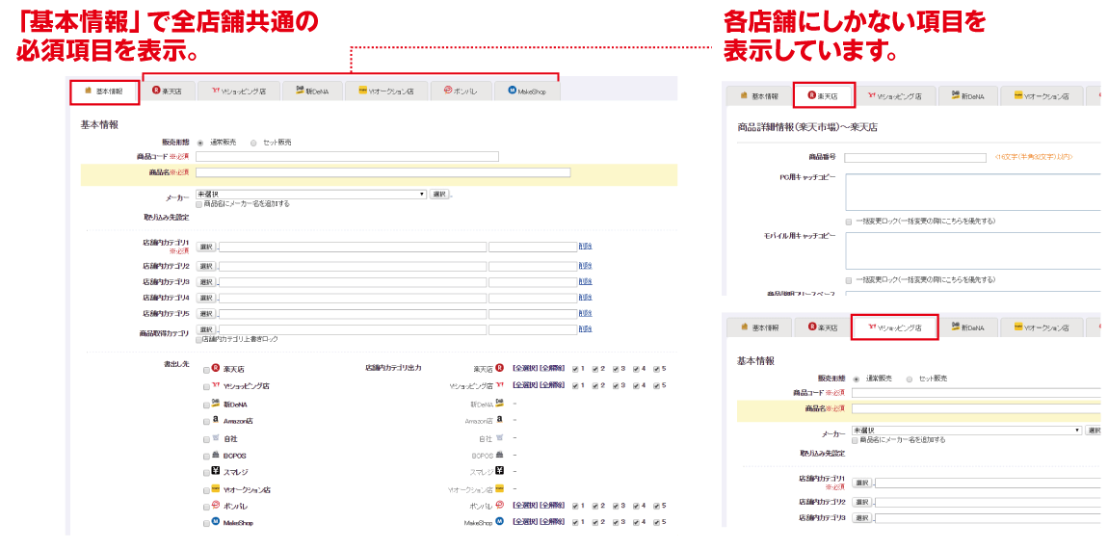This screenshot has width=1108, height=549.
Task: Check the 楽天店 export destination checkbox
Action: click(205, 369)
